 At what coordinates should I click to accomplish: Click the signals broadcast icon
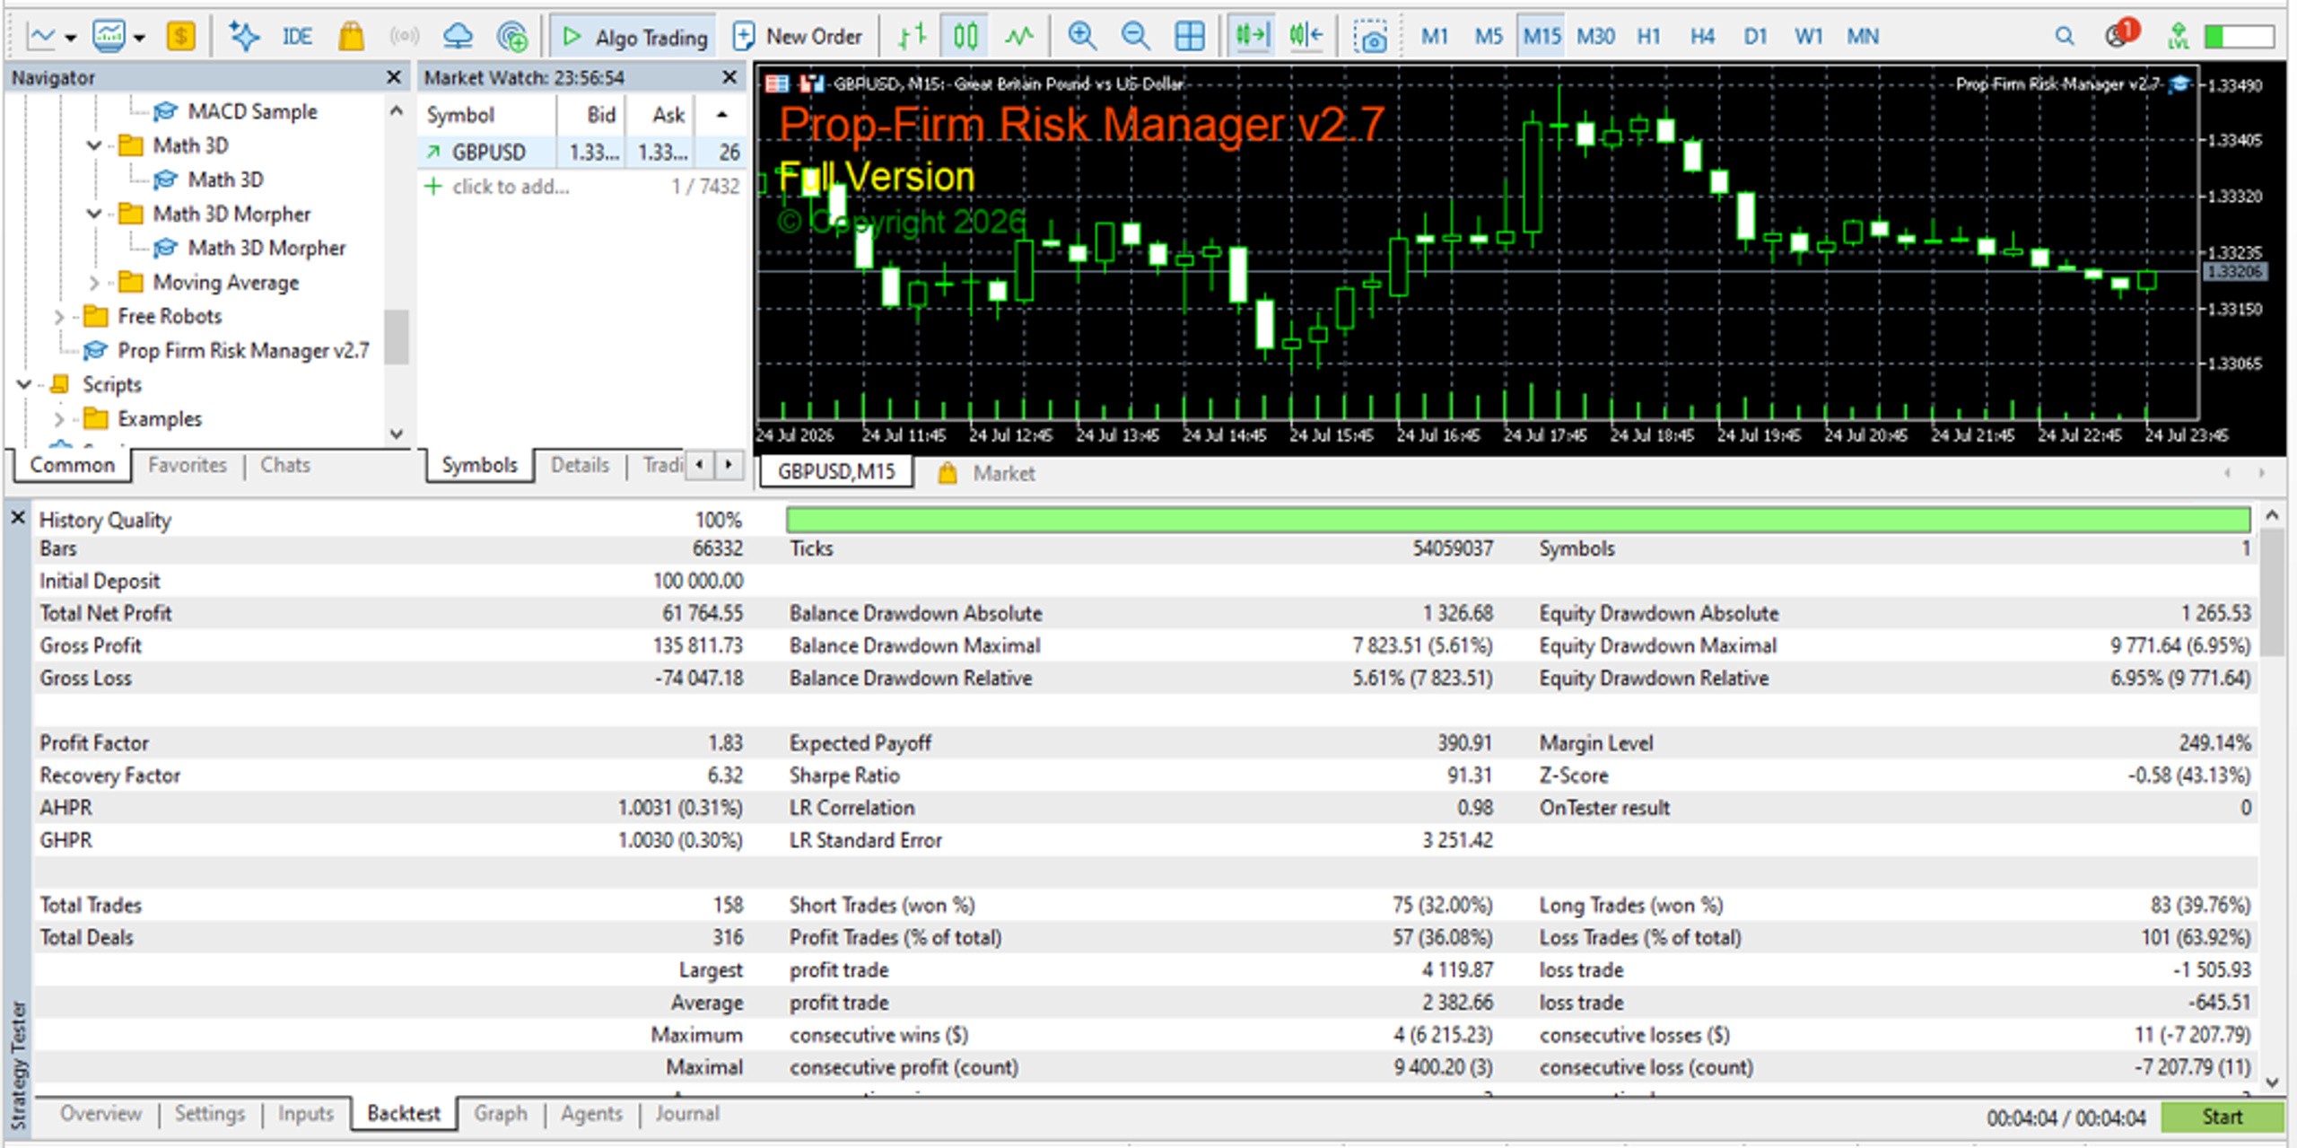click(405, 37)
